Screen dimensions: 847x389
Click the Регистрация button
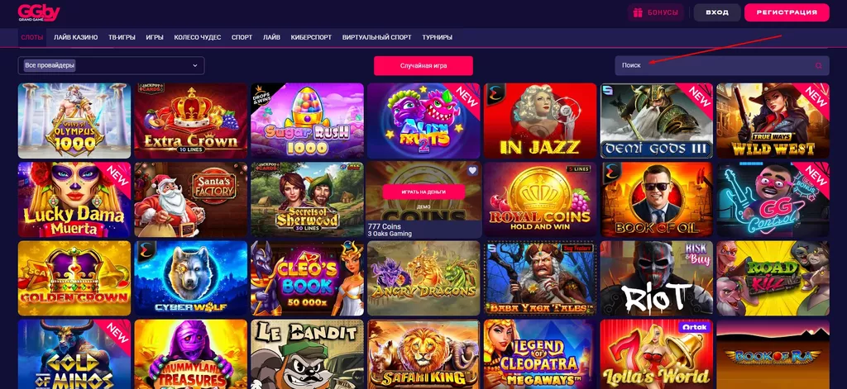coord(787,12)
